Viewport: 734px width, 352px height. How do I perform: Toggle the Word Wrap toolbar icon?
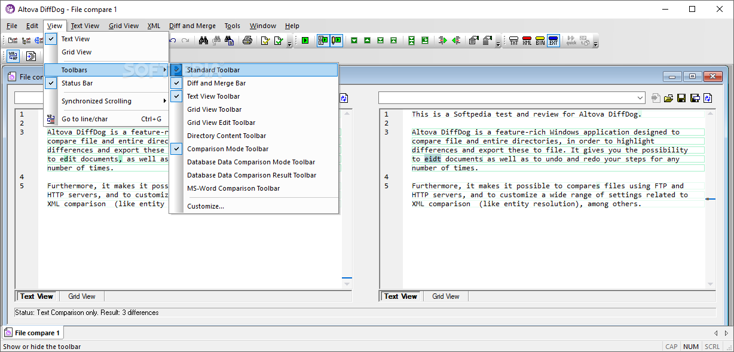13,56
